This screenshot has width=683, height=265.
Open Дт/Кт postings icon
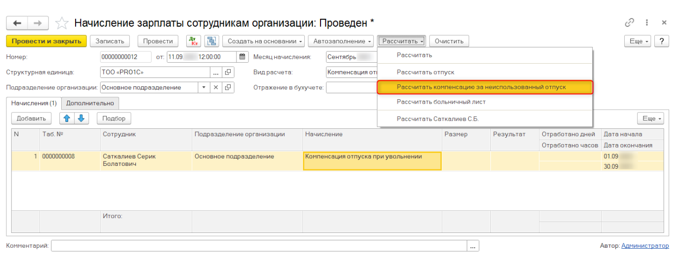[193, 41]
